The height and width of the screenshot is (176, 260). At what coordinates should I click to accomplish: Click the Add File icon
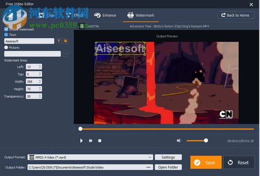[x=82, y=26]
